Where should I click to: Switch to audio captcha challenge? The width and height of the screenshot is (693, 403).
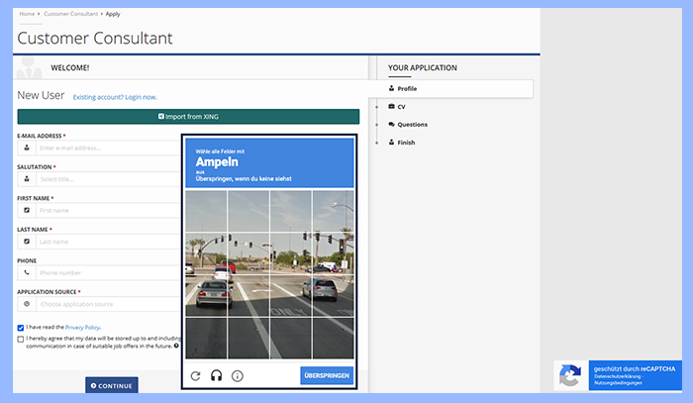[216, 375]
